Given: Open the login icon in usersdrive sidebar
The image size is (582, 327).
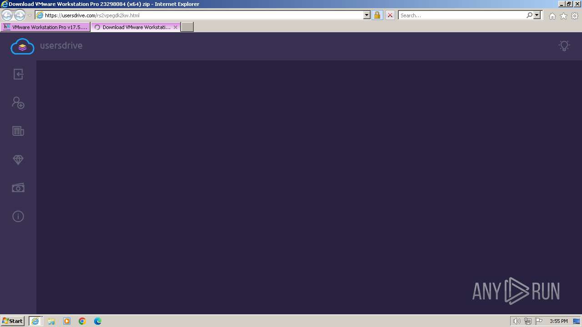Looking at the screenshot, I should [x=18, y=74].
